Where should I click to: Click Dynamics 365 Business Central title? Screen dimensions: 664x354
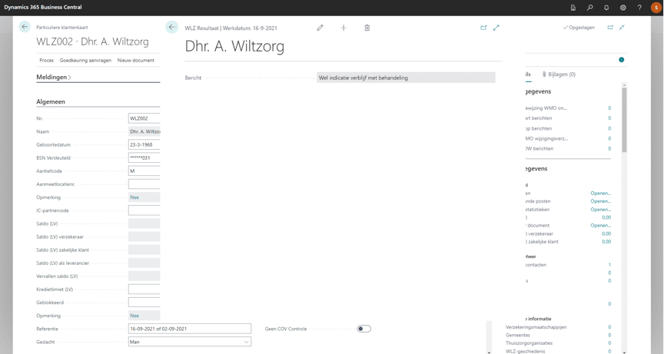click(43, 7)
